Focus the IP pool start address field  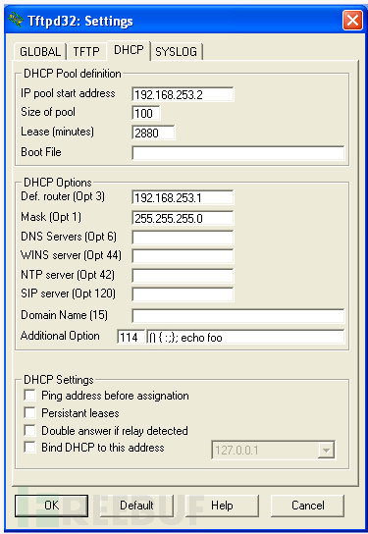click(x=183, y=94)
